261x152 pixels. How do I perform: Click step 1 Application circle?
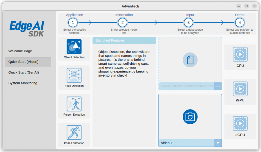click(73, 23)
